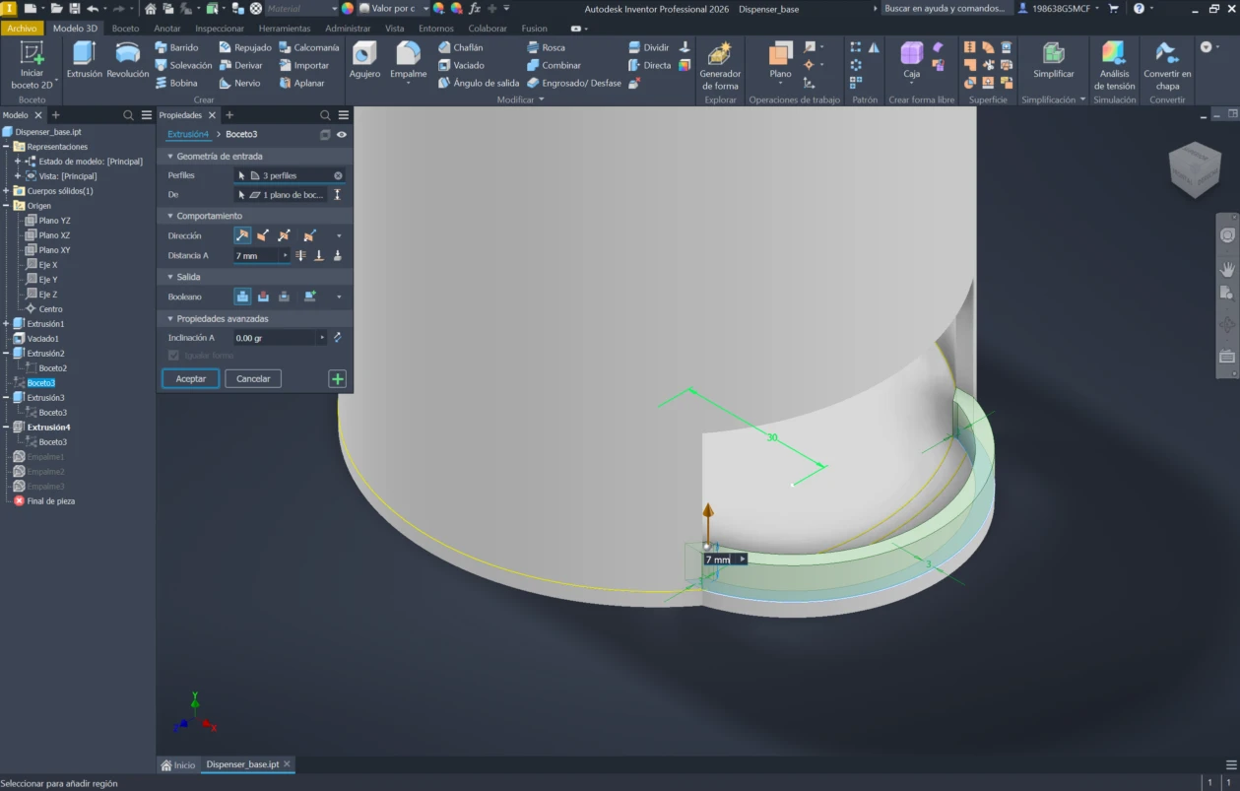1240x791 pixels.
Task: Set symmetric extrusion direction
Action: tap(284, 235)
